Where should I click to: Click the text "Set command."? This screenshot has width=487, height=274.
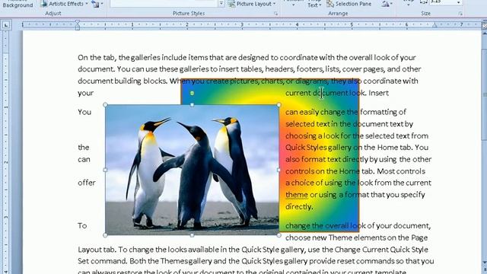[103, 261]
